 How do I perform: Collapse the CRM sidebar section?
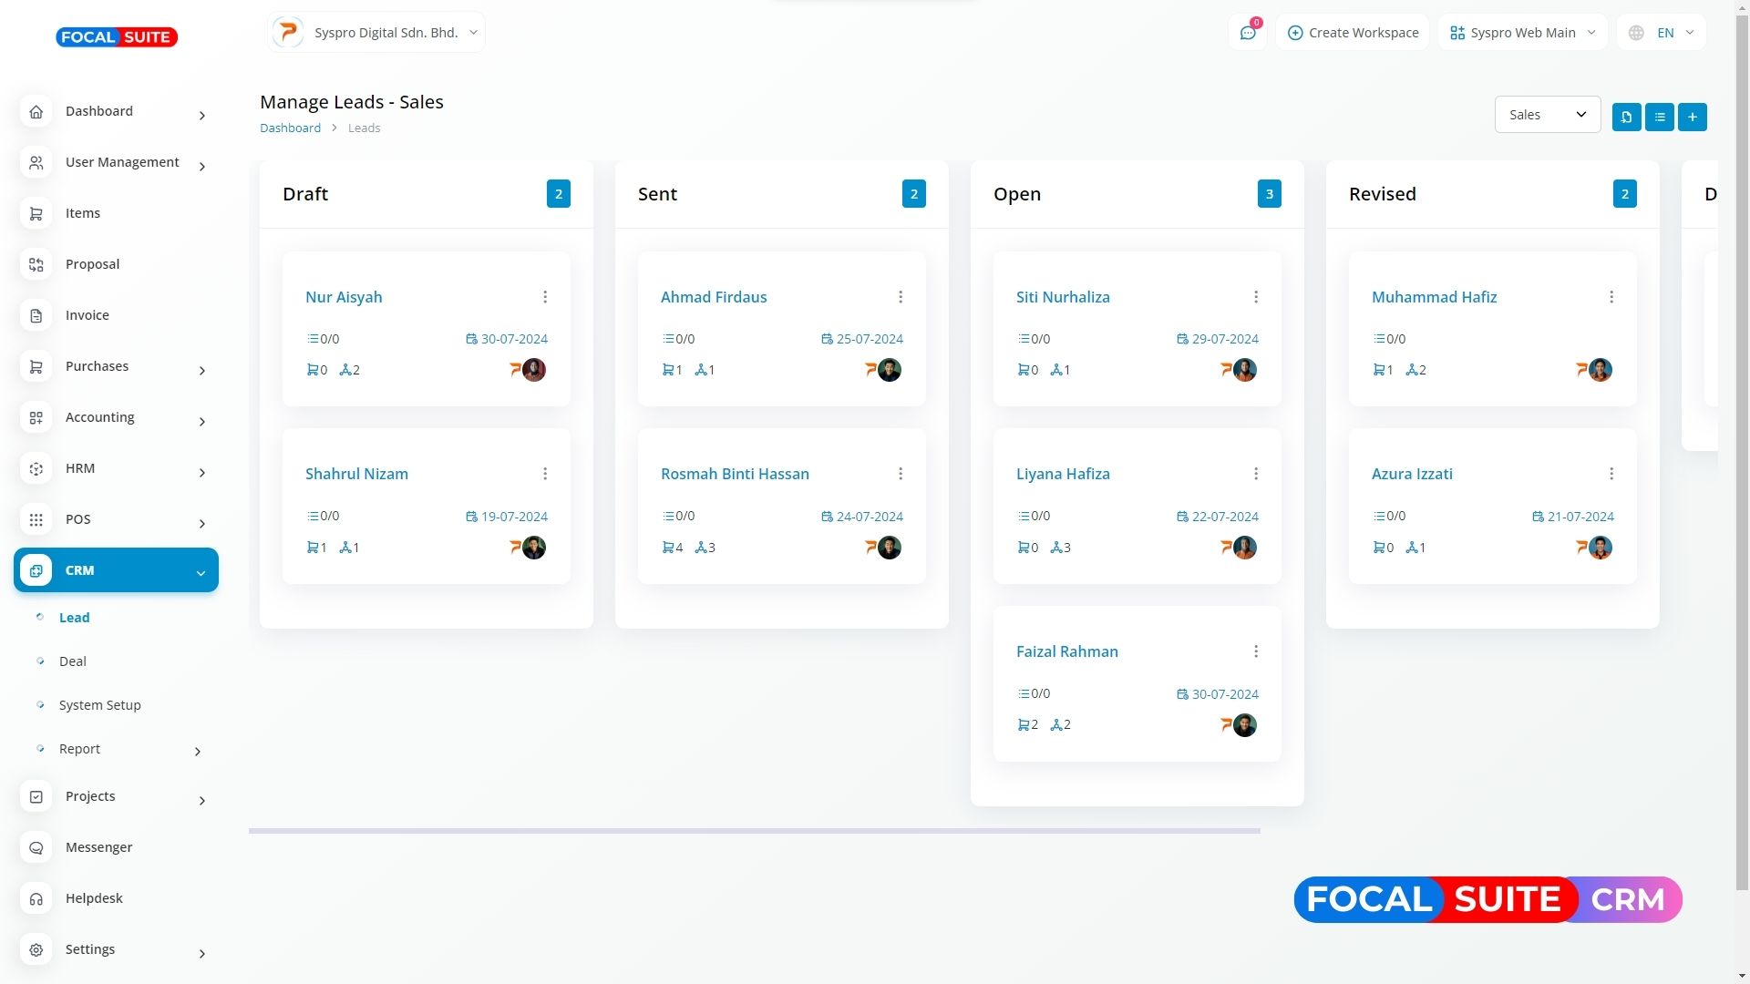pos(201,572)
